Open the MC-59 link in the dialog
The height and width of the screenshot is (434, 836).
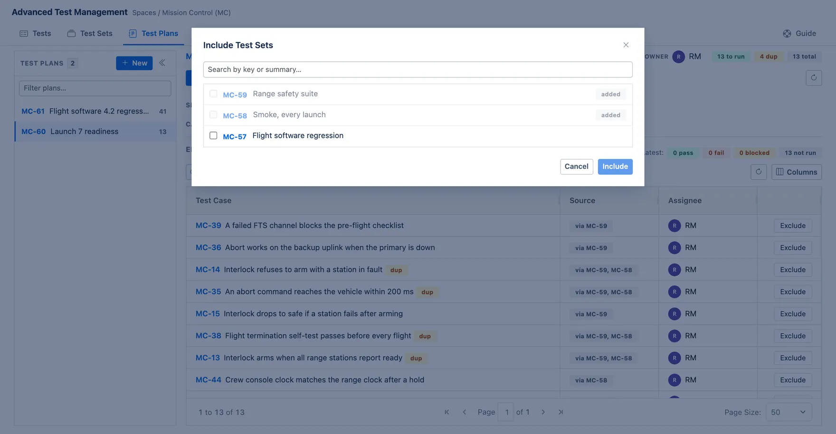pos(235,94)
